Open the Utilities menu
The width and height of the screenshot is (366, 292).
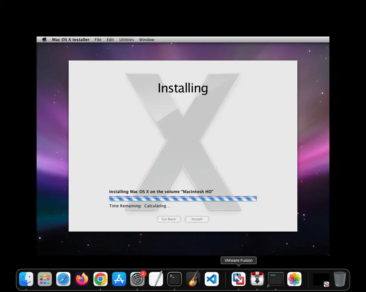click(x=126, y=40)
